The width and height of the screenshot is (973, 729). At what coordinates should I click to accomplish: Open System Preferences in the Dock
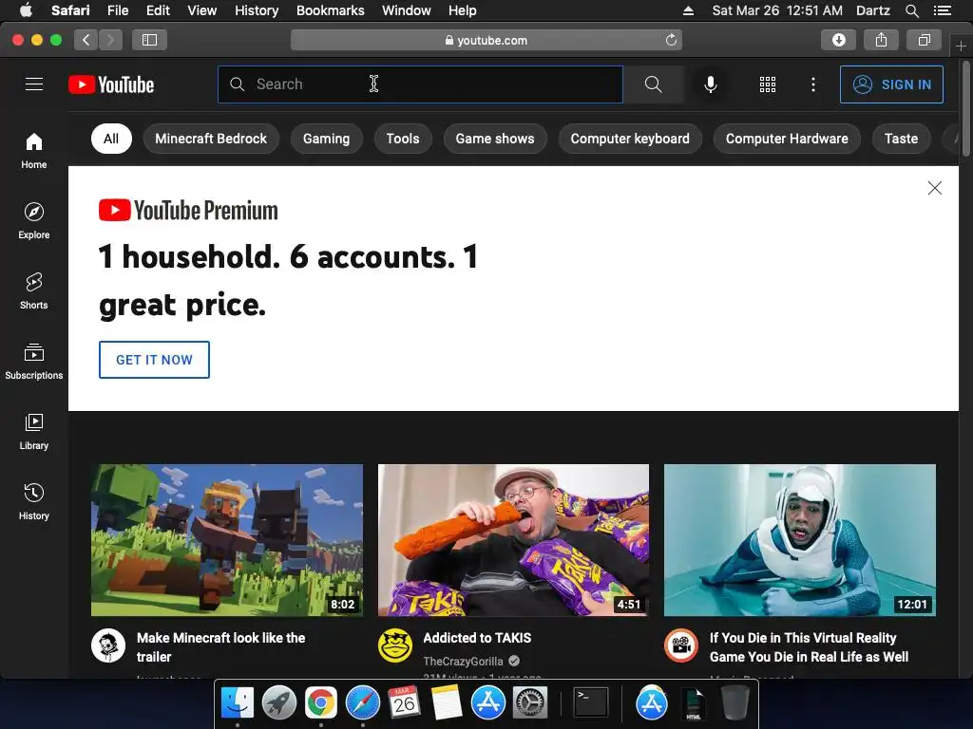(530, 703)
